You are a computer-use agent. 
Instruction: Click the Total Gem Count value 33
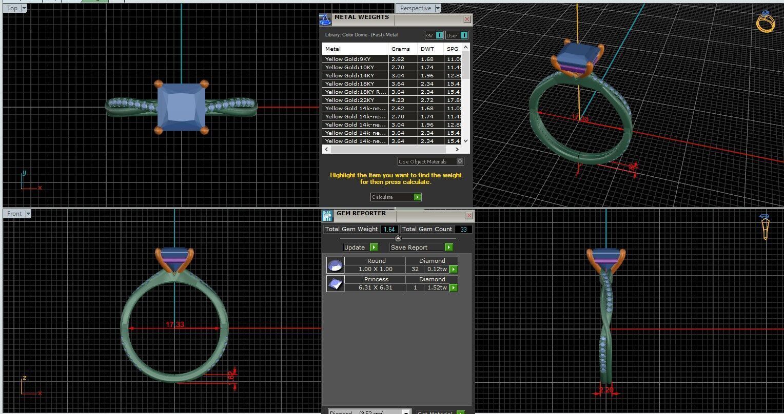tap(463, 230)
